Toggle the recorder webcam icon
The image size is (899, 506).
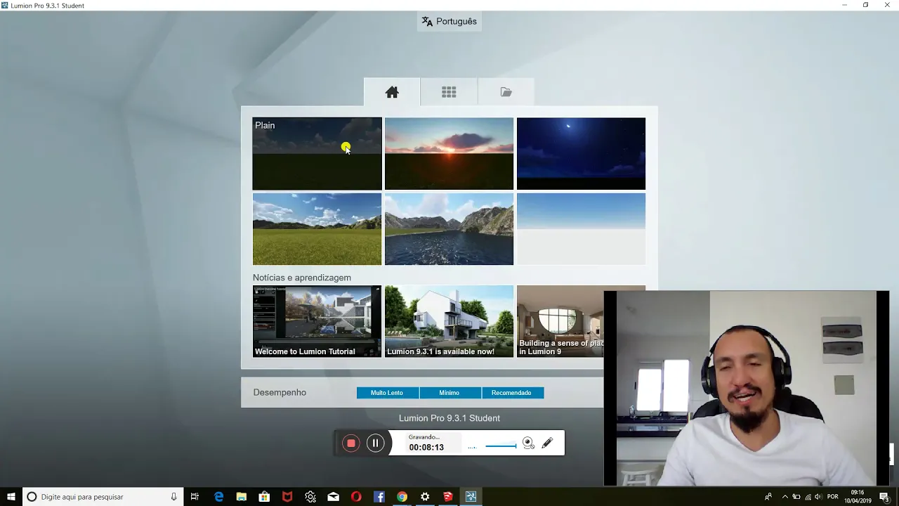click(x=528, y=443)
